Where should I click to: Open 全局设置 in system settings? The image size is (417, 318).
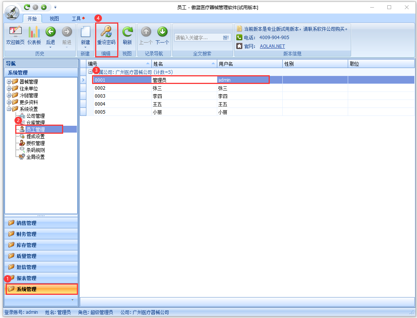tap(35, 157)
